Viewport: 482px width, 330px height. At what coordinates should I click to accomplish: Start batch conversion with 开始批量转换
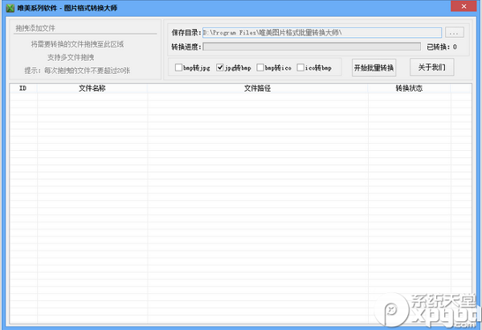tap(374, 67)
